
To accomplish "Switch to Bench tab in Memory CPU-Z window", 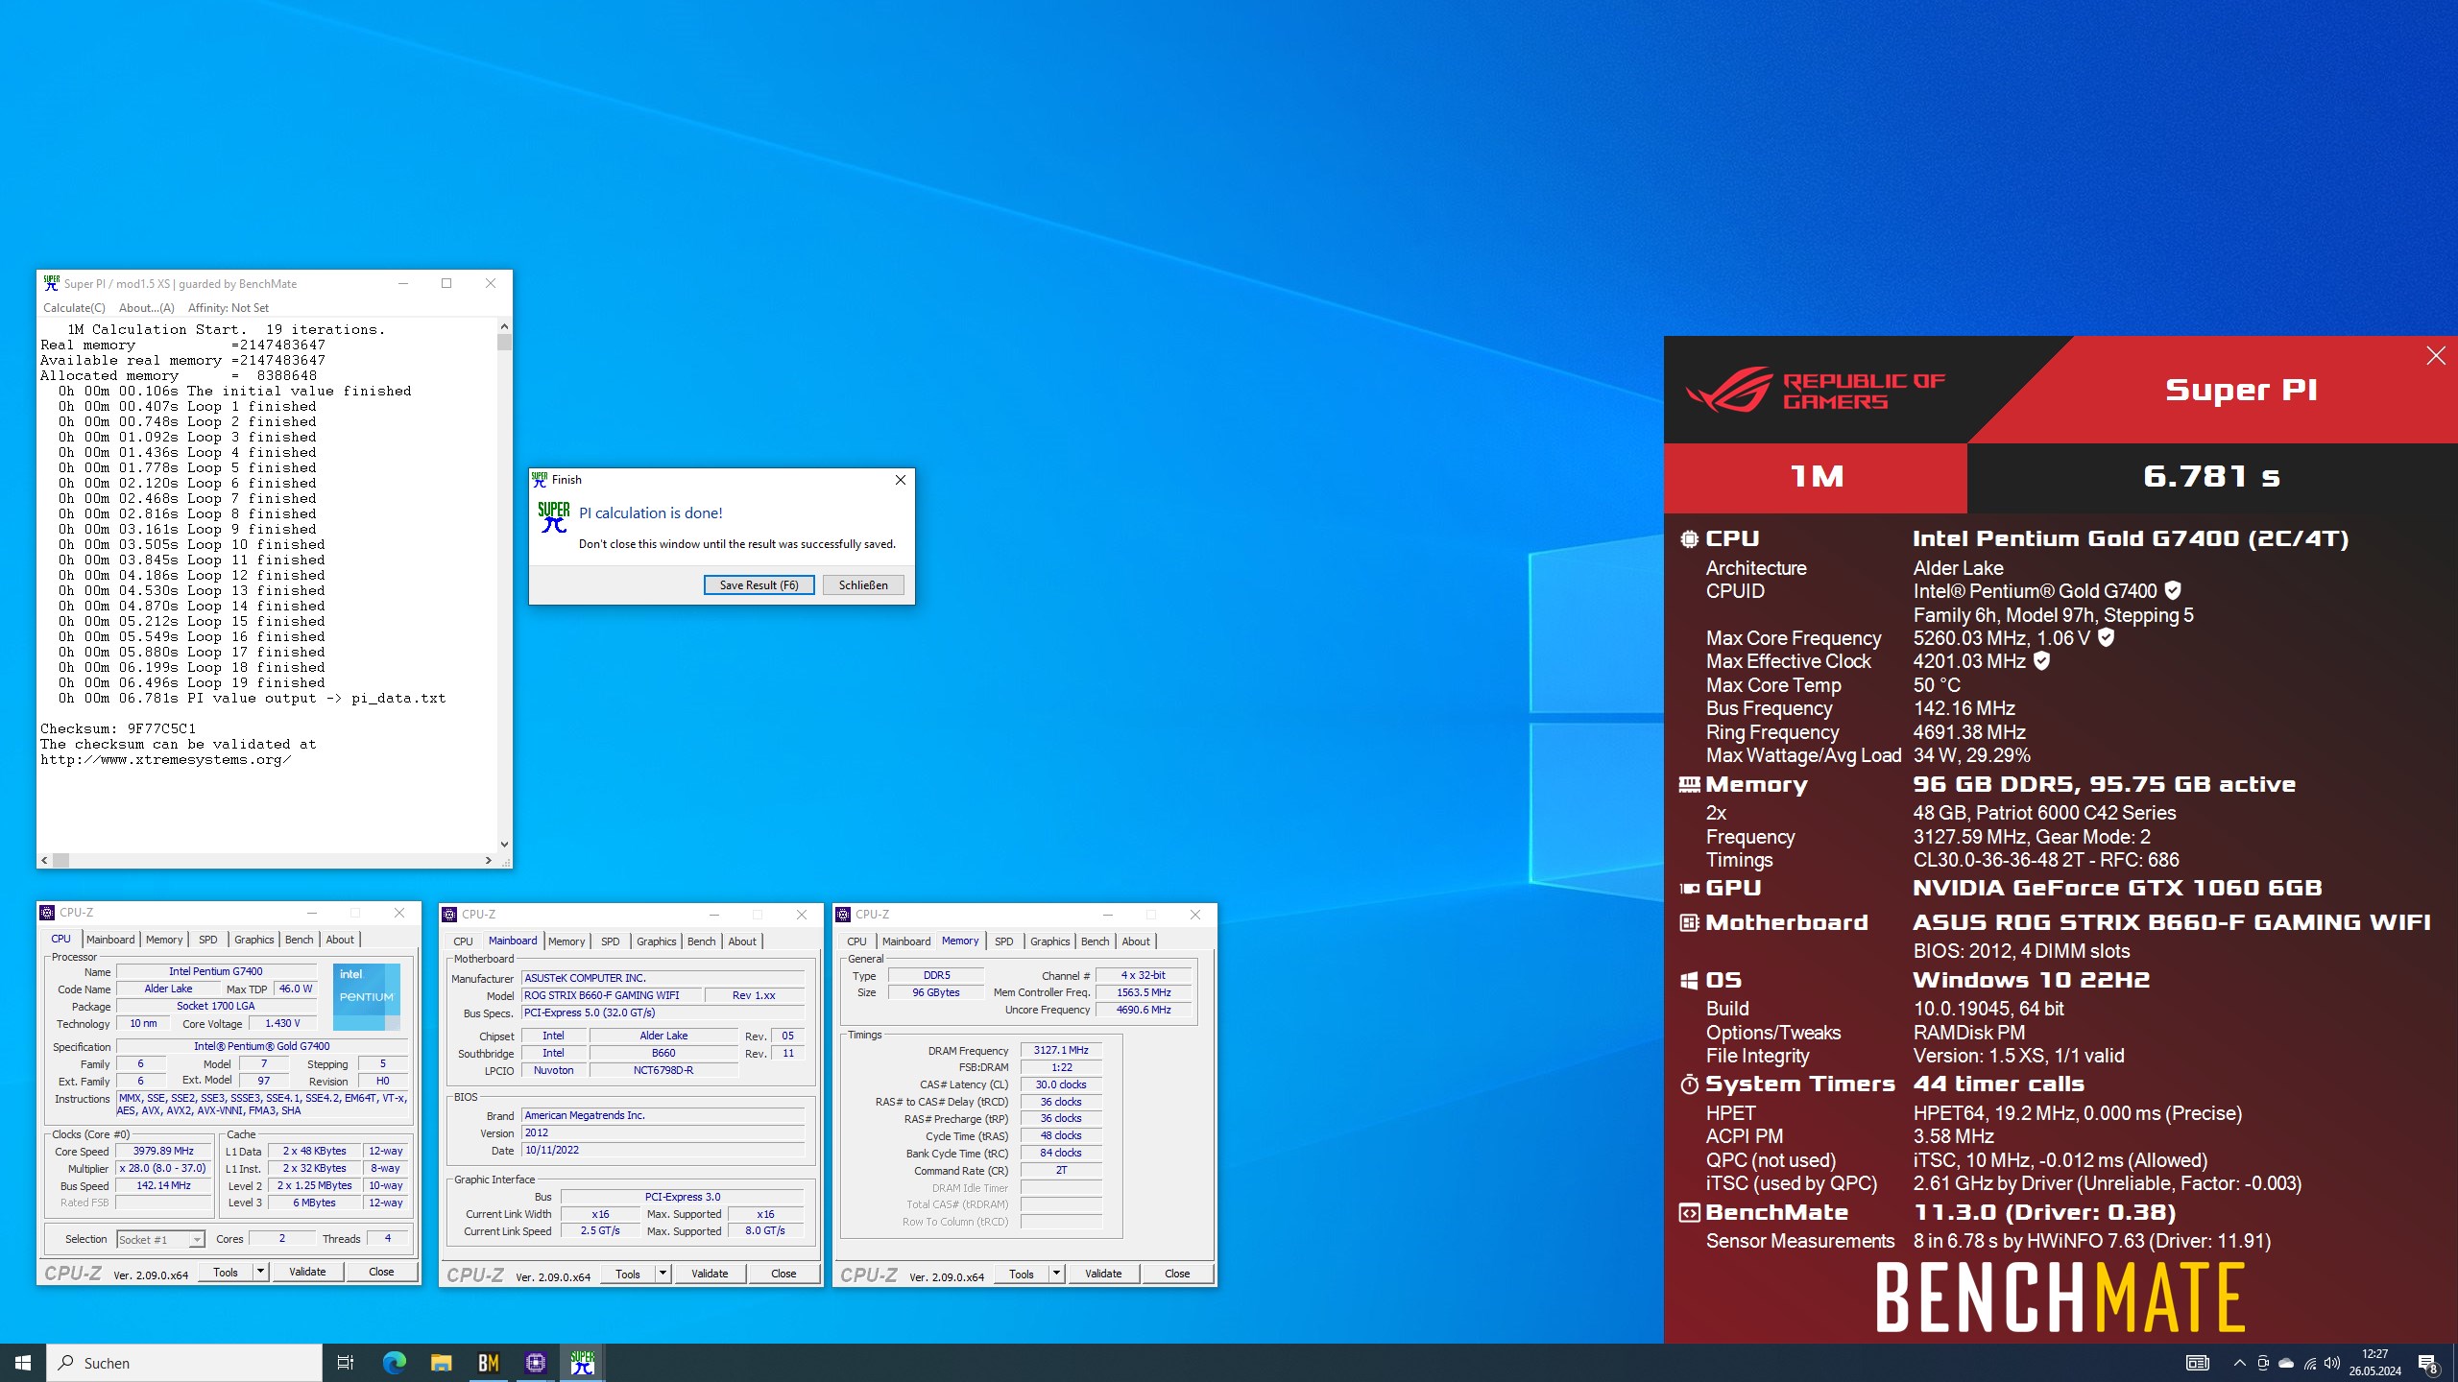I will click(1095, 941).
